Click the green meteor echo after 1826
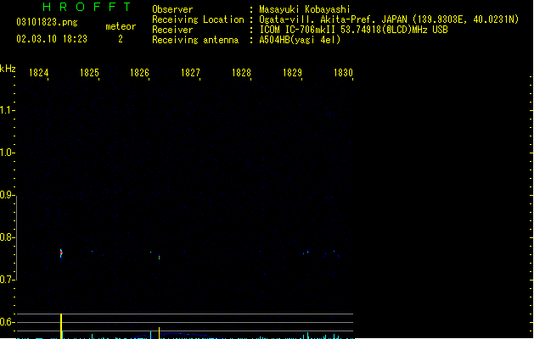This screenshot has width=534, height=339. (159, 258)
